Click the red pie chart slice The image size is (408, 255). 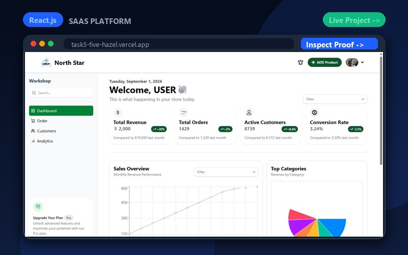coord(298,215)
